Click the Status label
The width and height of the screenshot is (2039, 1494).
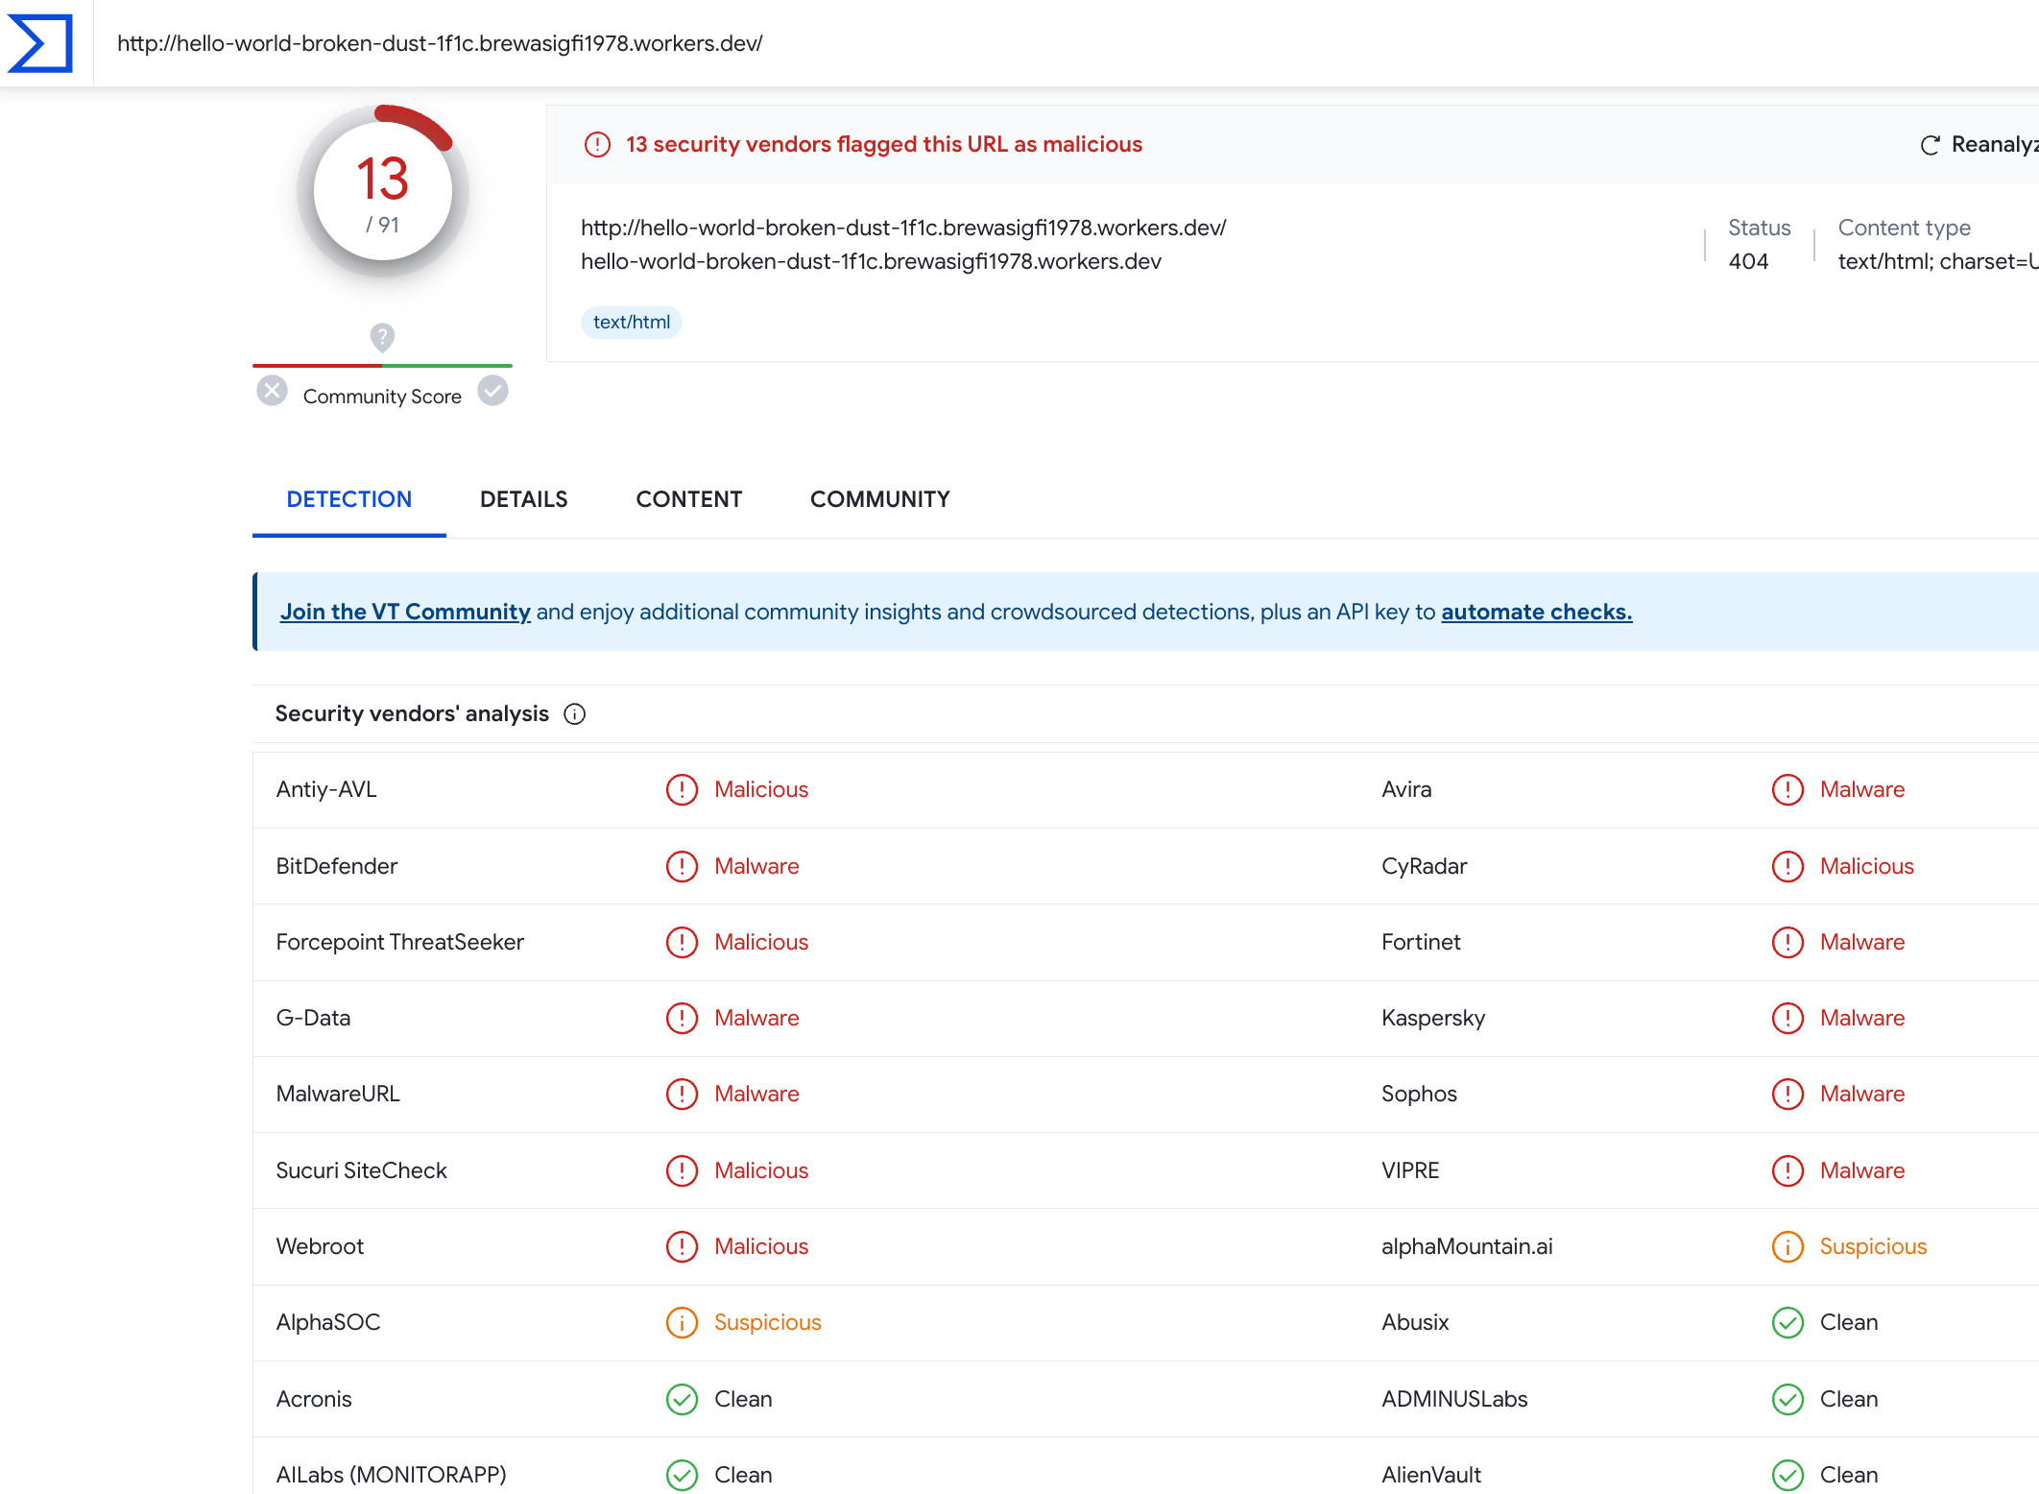tap(1759, 228)
